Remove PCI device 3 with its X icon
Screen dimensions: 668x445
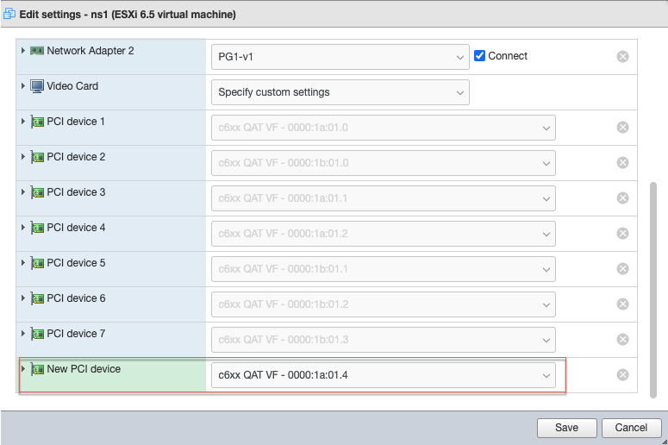coord(622,197)
